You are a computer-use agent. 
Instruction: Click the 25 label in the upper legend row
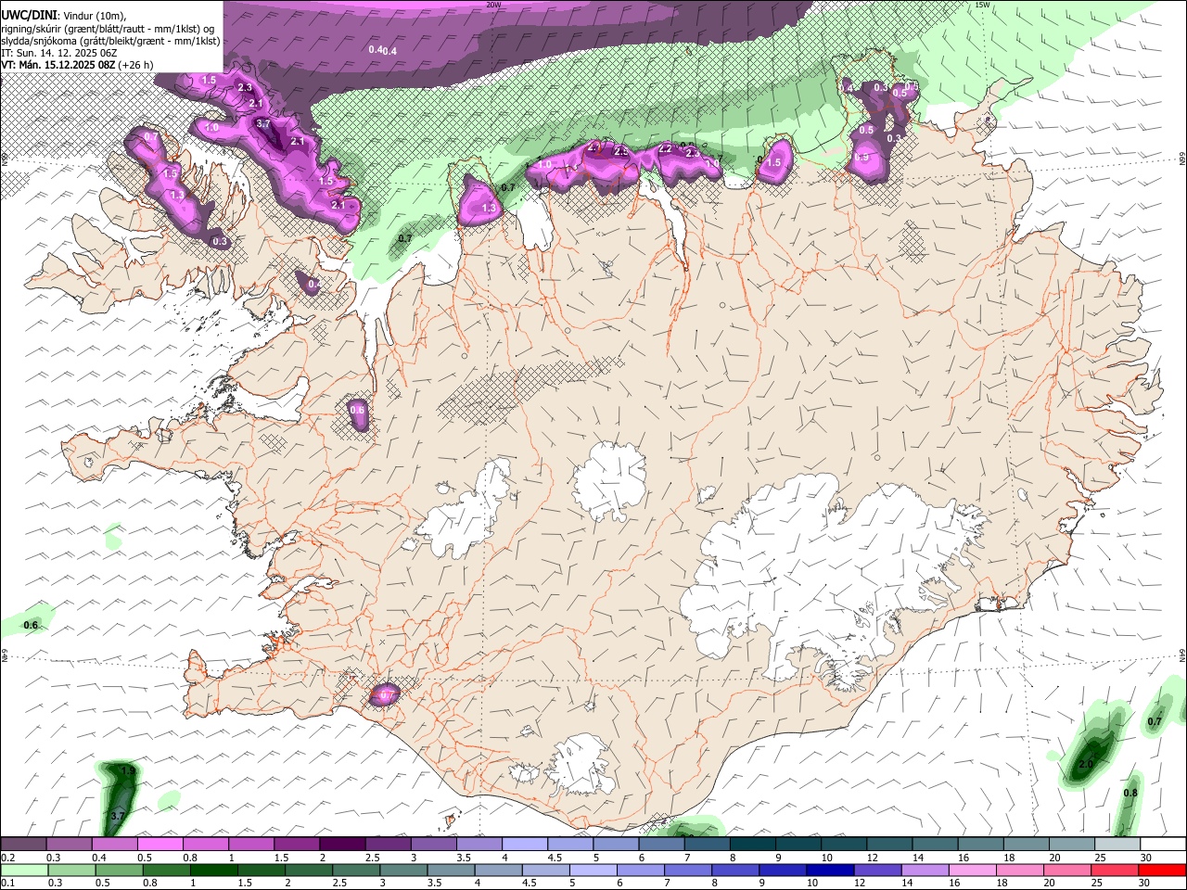tap(1101, 858)
